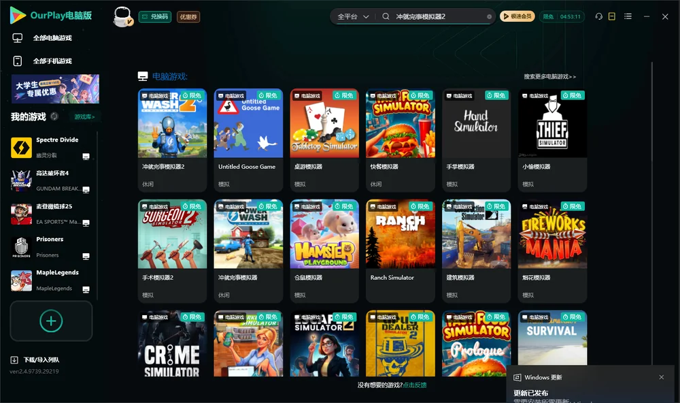Click PC icon on Spectre Divide row
This screenshot has height=403, width=680.
(x=86, y=157)
